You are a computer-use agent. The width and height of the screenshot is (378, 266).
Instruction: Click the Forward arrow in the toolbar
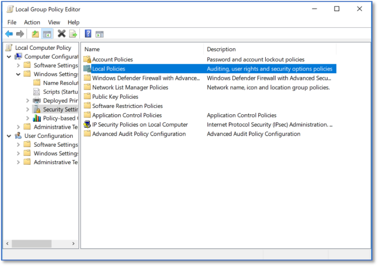[20, 34]
